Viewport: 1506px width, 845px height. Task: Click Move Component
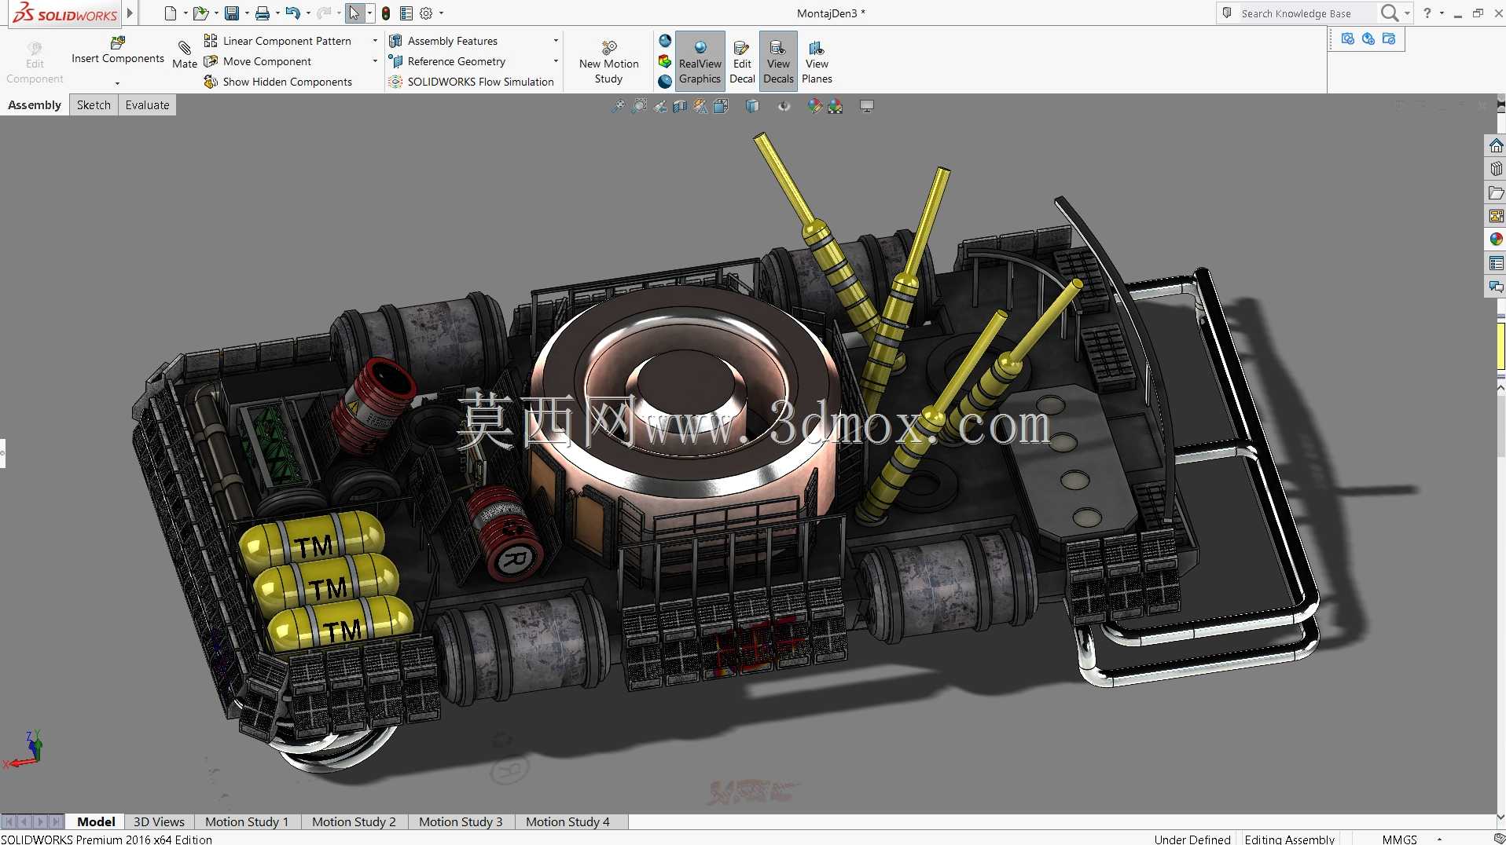(x=258, y=61)
